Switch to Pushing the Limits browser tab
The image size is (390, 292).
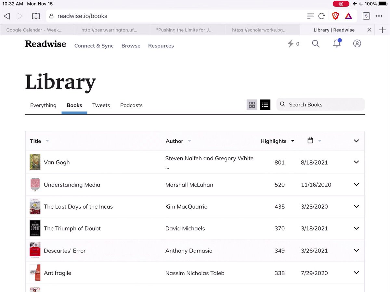coord(188,30)
